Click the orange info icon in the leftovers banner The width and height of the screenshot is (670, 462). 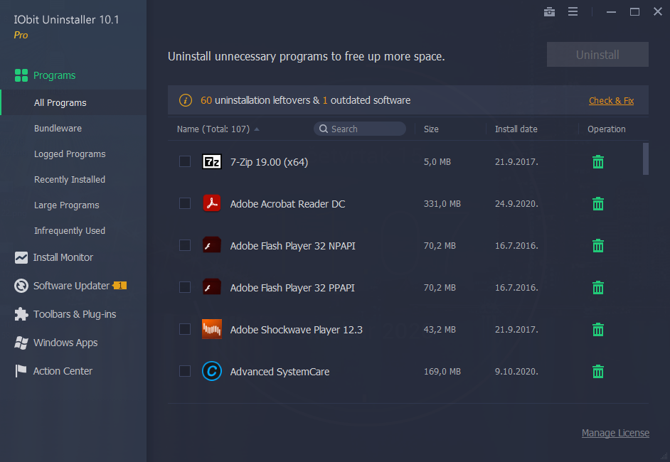pos(185,100)
